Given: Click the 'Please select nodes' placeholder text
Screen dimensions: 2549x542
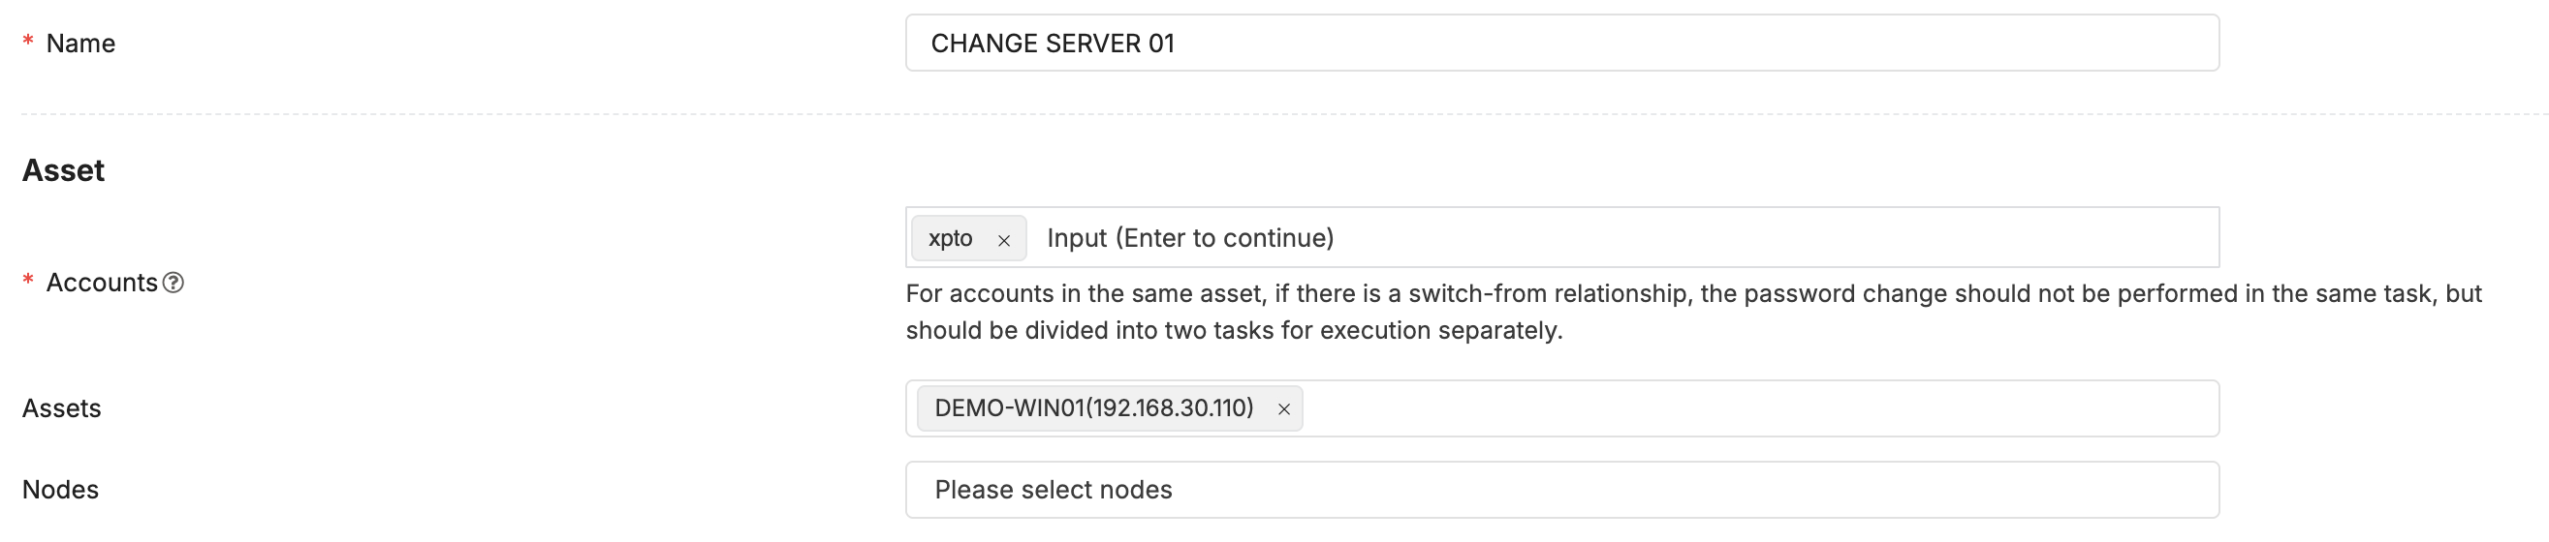Looking at the screenshot, I should (1053, 490).
